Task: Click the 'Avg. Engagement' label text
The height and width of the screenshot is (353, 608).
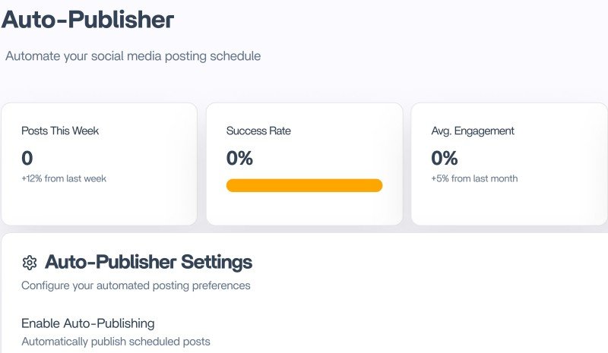Action: [x=473, y=131]
